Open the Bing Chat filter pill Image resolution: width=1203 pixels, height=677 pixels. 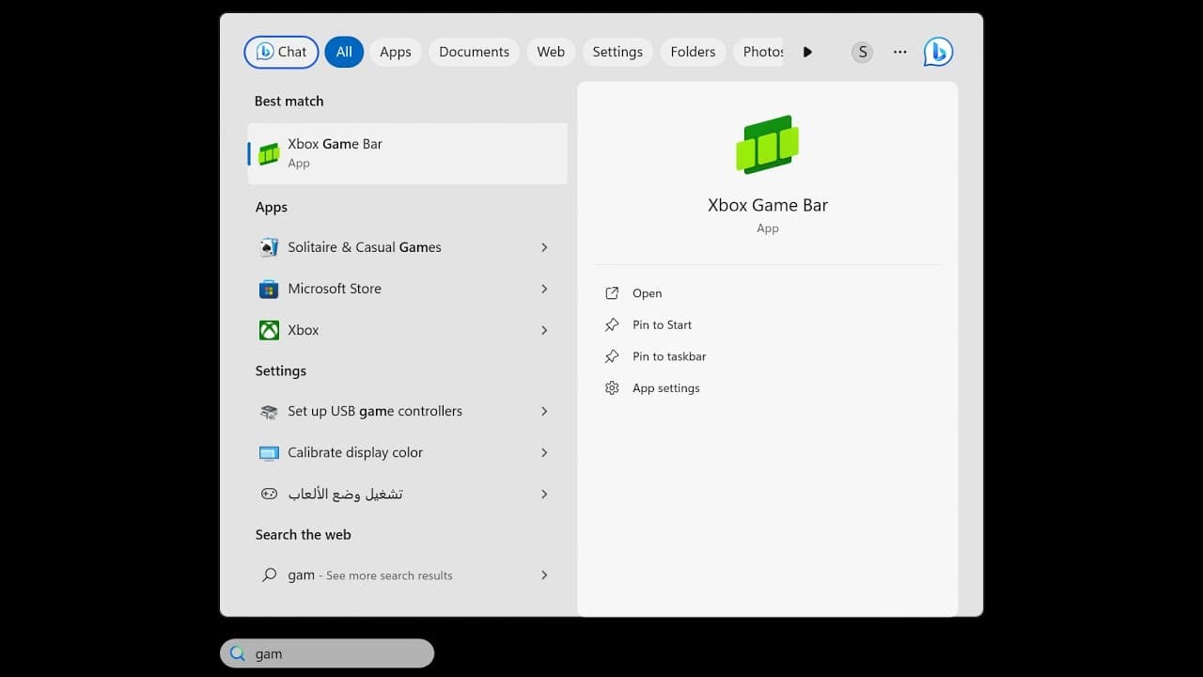click(281, 52)
